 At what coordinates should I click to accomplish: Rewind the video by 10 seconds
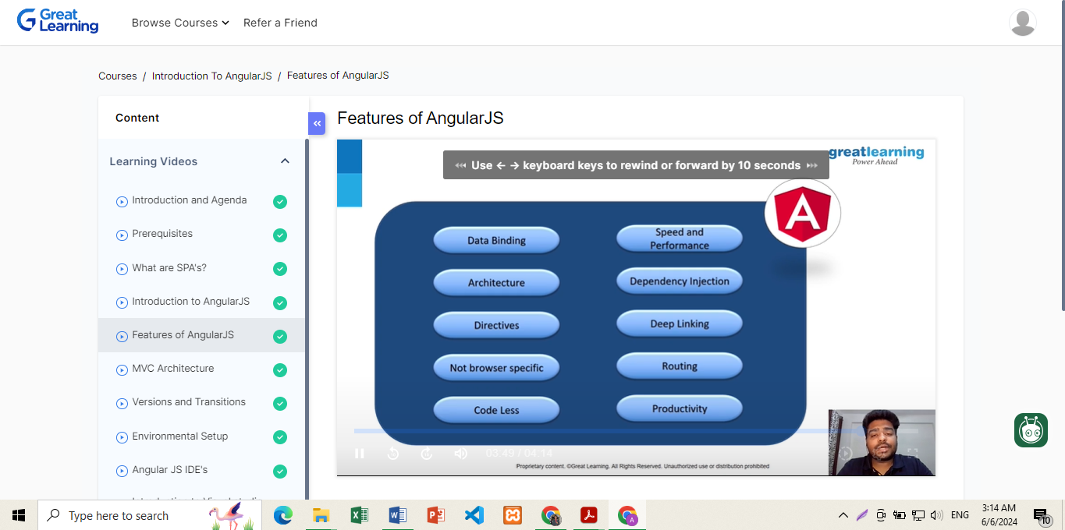point(393,454)
